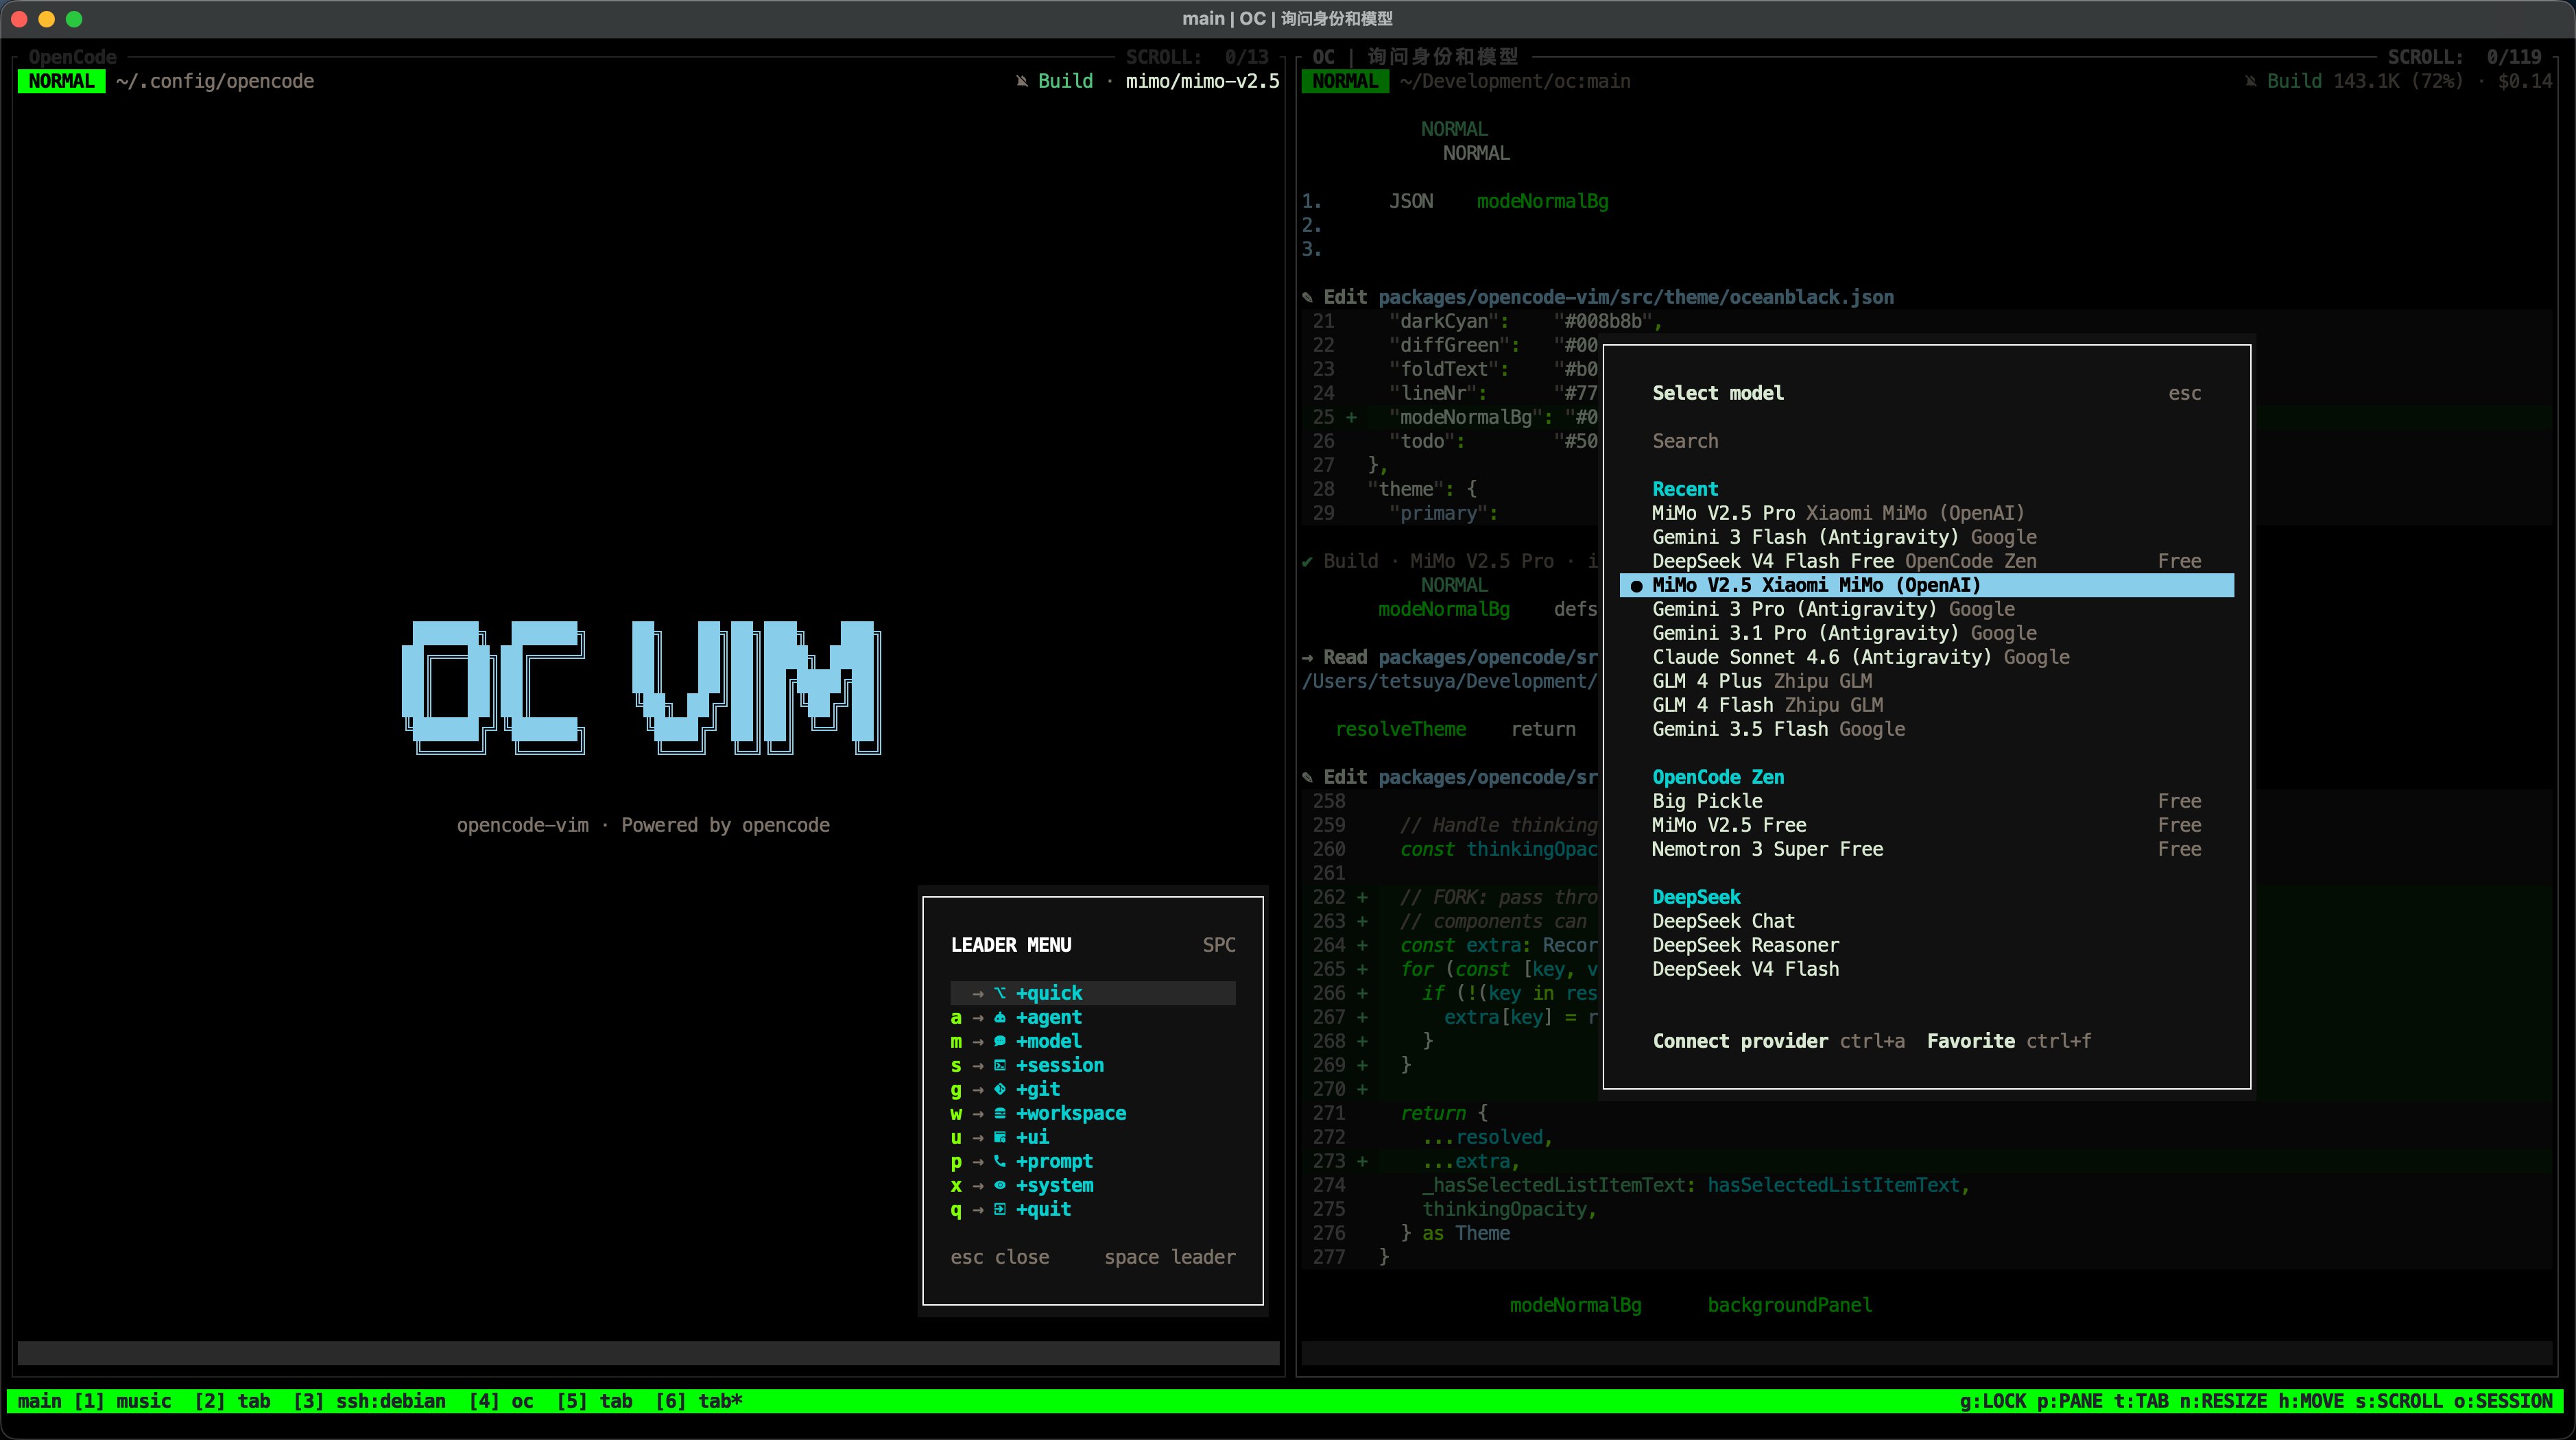The height and width of the screenshot is (1440, 2576).
Task: Select MiMo V2.5 Pro Xiaomi MiMo model
Action: pyautogui.click(x=1926, y=513)
